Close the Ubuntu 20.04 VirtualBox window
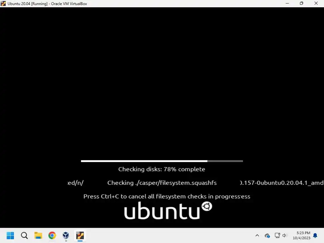 (x=316, y=3)
